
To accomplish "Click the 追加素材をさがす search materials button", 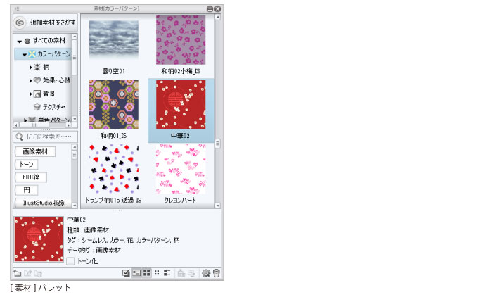I will click(x=46, y=23).
